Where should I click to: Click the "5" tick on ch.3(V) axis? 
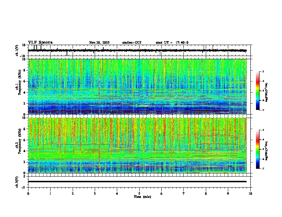[x=25, y=177]
